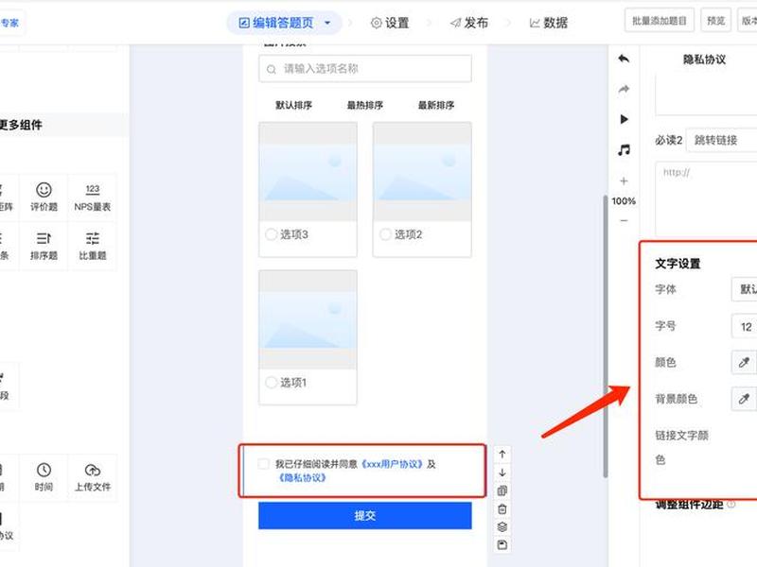
Task: Select radio button 选项3
Action: pos(271,234)
